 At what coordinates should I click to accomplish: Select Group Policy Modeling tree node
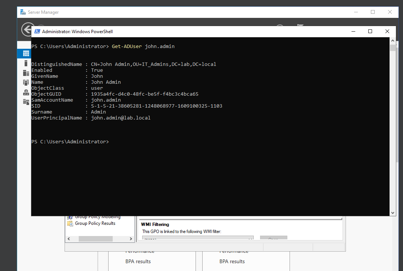tap(98, 217)
